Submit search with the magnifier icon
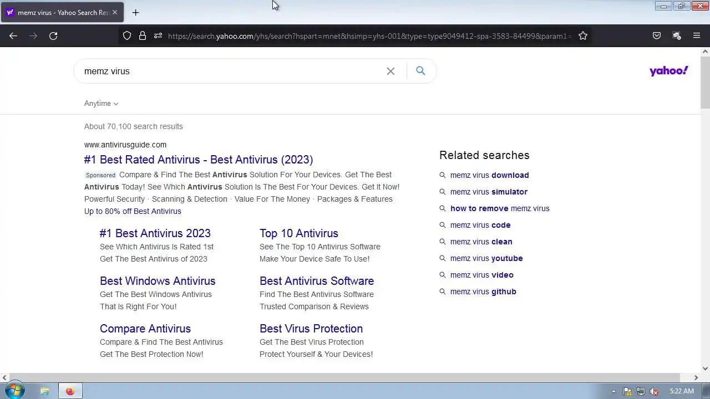 pyautogui.click(x=420, y=71)
